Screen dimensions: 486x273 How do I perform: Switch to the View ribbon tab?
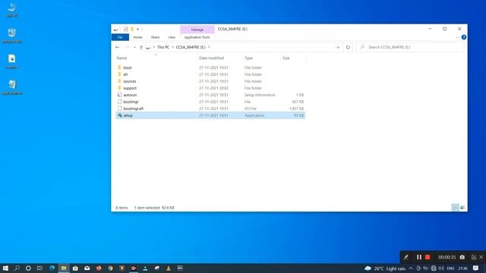172,37
